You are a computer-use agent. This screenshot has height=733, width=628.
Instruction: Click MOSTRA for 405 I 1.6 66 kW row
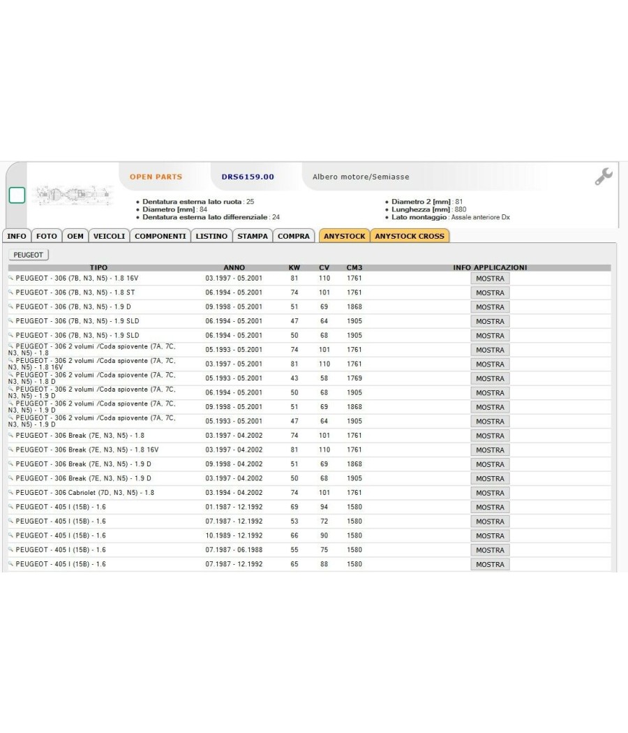490,535
